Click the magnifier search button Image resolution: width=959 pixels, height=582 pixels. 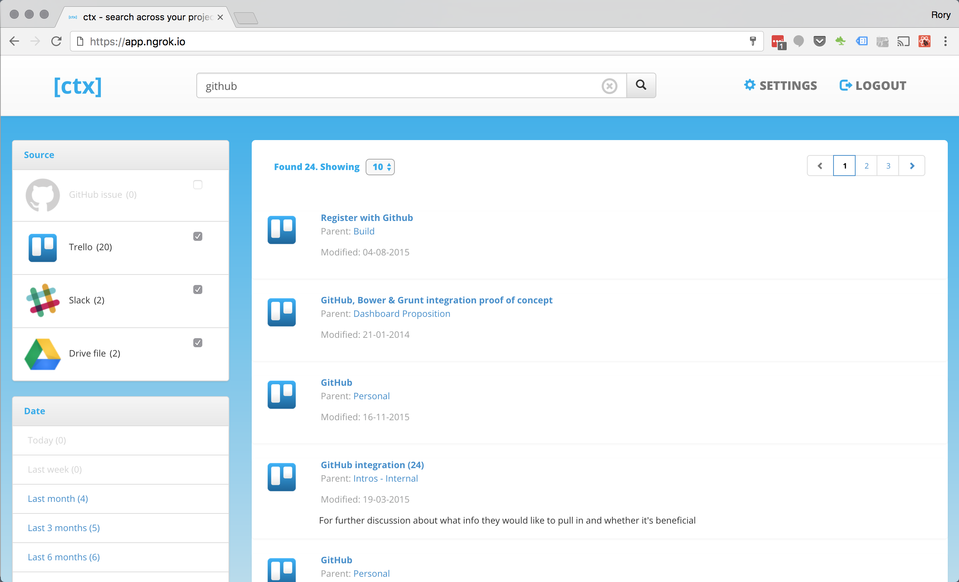641,85
